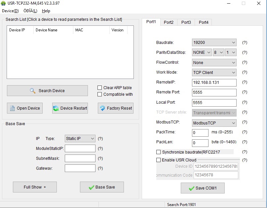This screenshot has width=267, height=208.
Task: Click the RemoteIP field with 192.168.0.131
Action: [214, 83]
